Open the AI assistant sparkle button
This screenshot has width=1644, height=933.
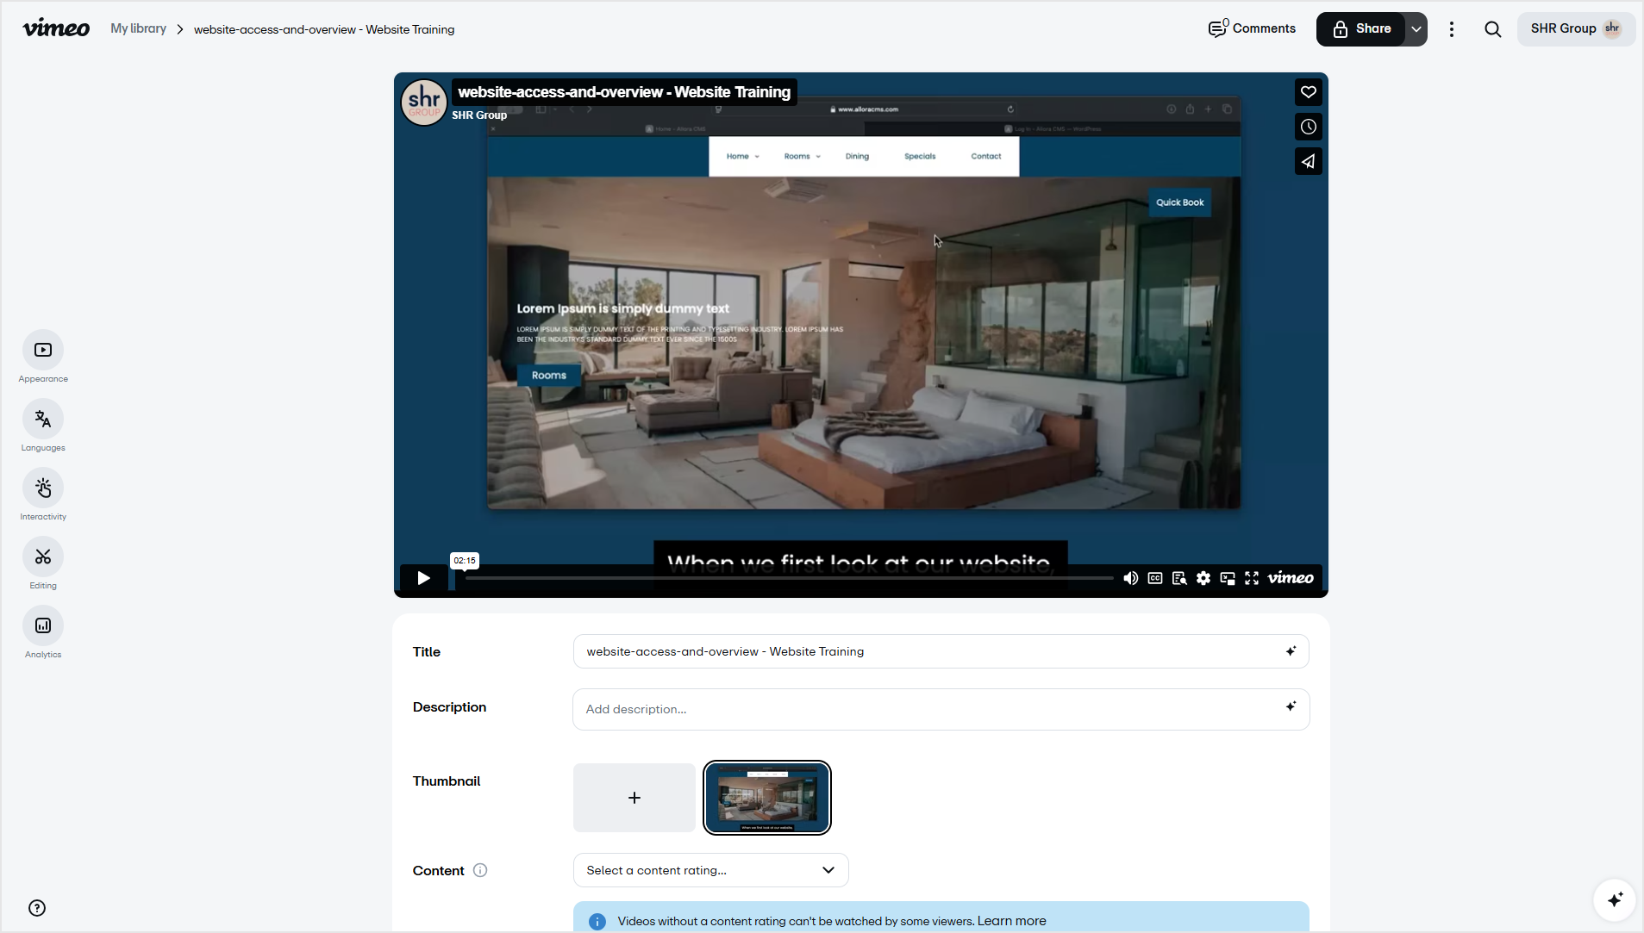[1616, 899]
